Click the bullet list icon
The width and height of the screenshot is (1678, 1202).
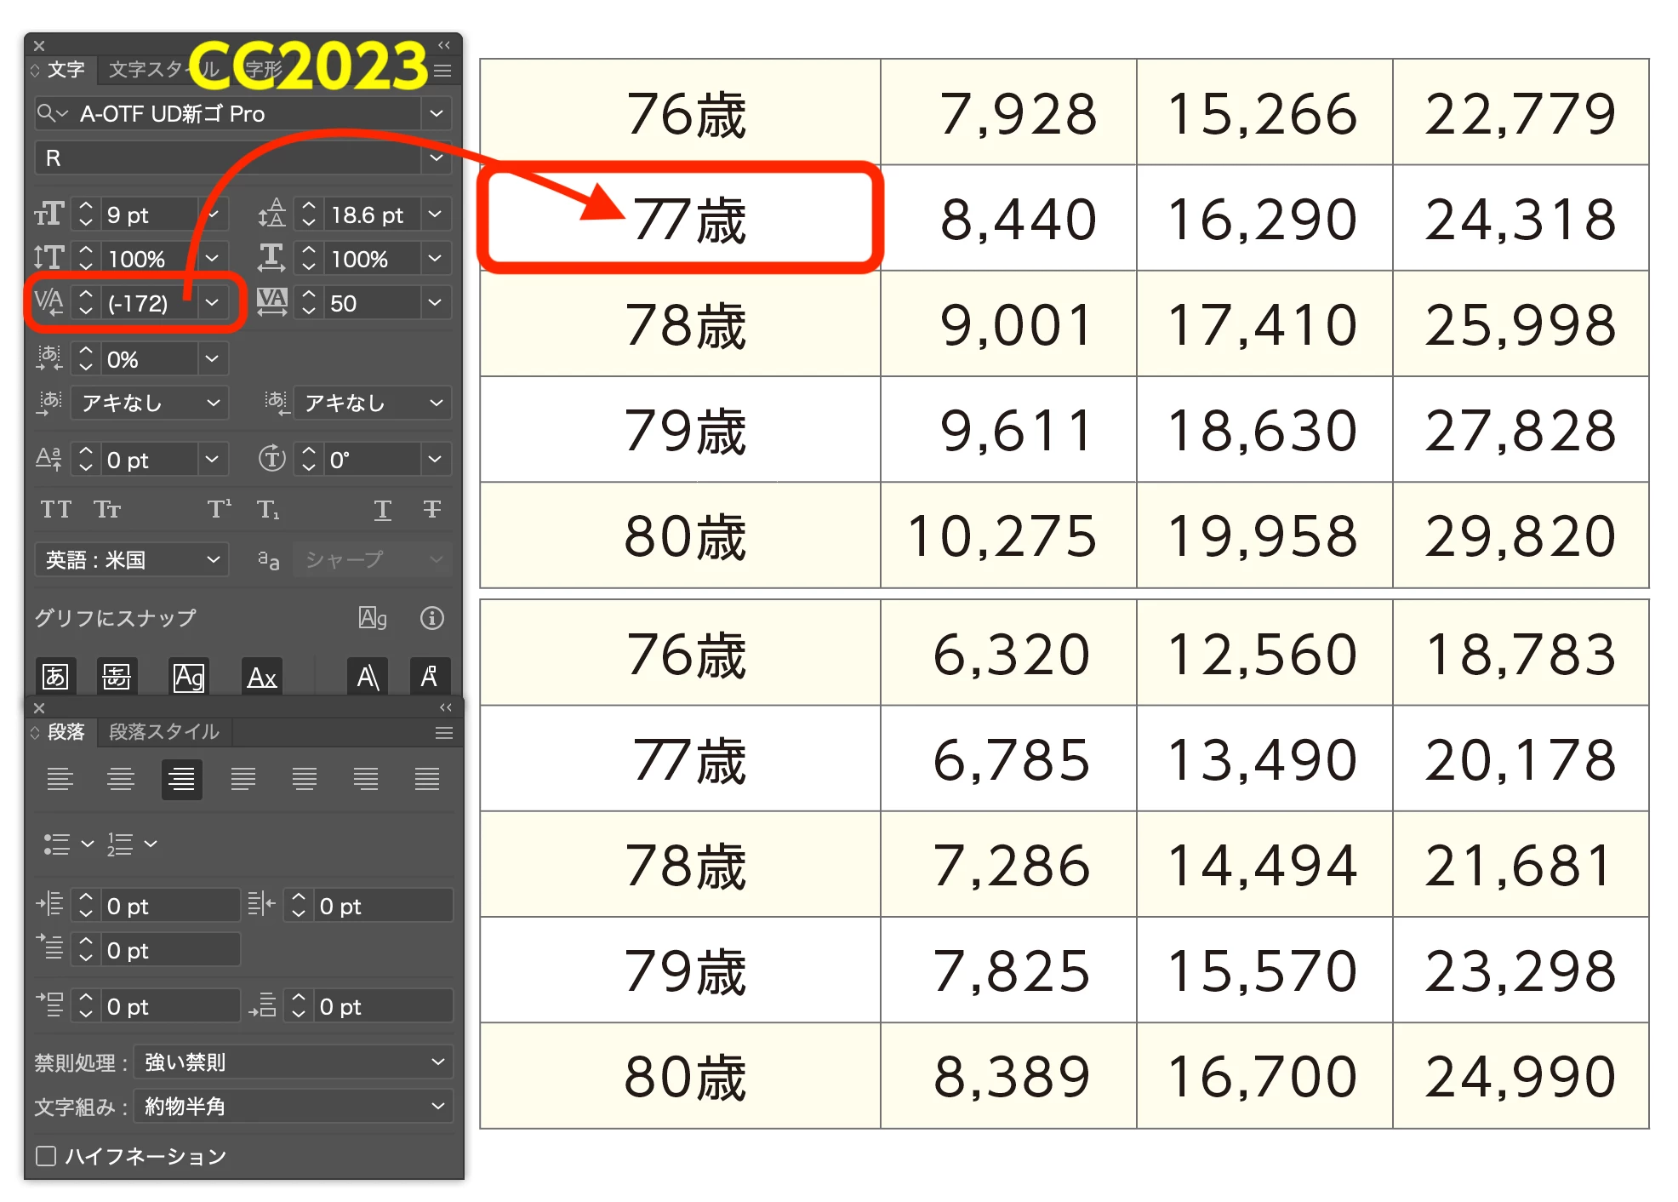tap(57, 844)
